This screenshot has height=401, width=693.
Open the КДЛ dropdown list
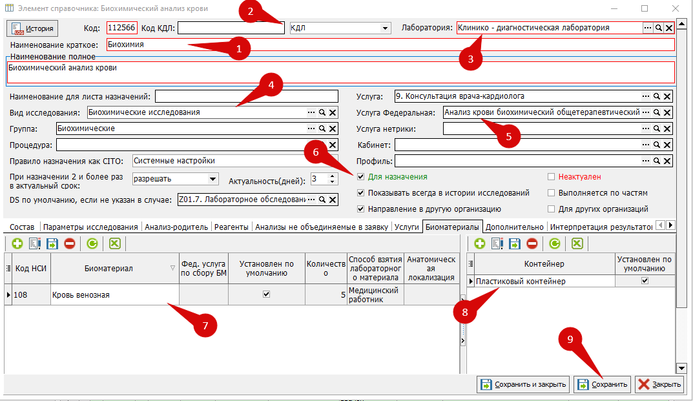(x=385, y=28)
